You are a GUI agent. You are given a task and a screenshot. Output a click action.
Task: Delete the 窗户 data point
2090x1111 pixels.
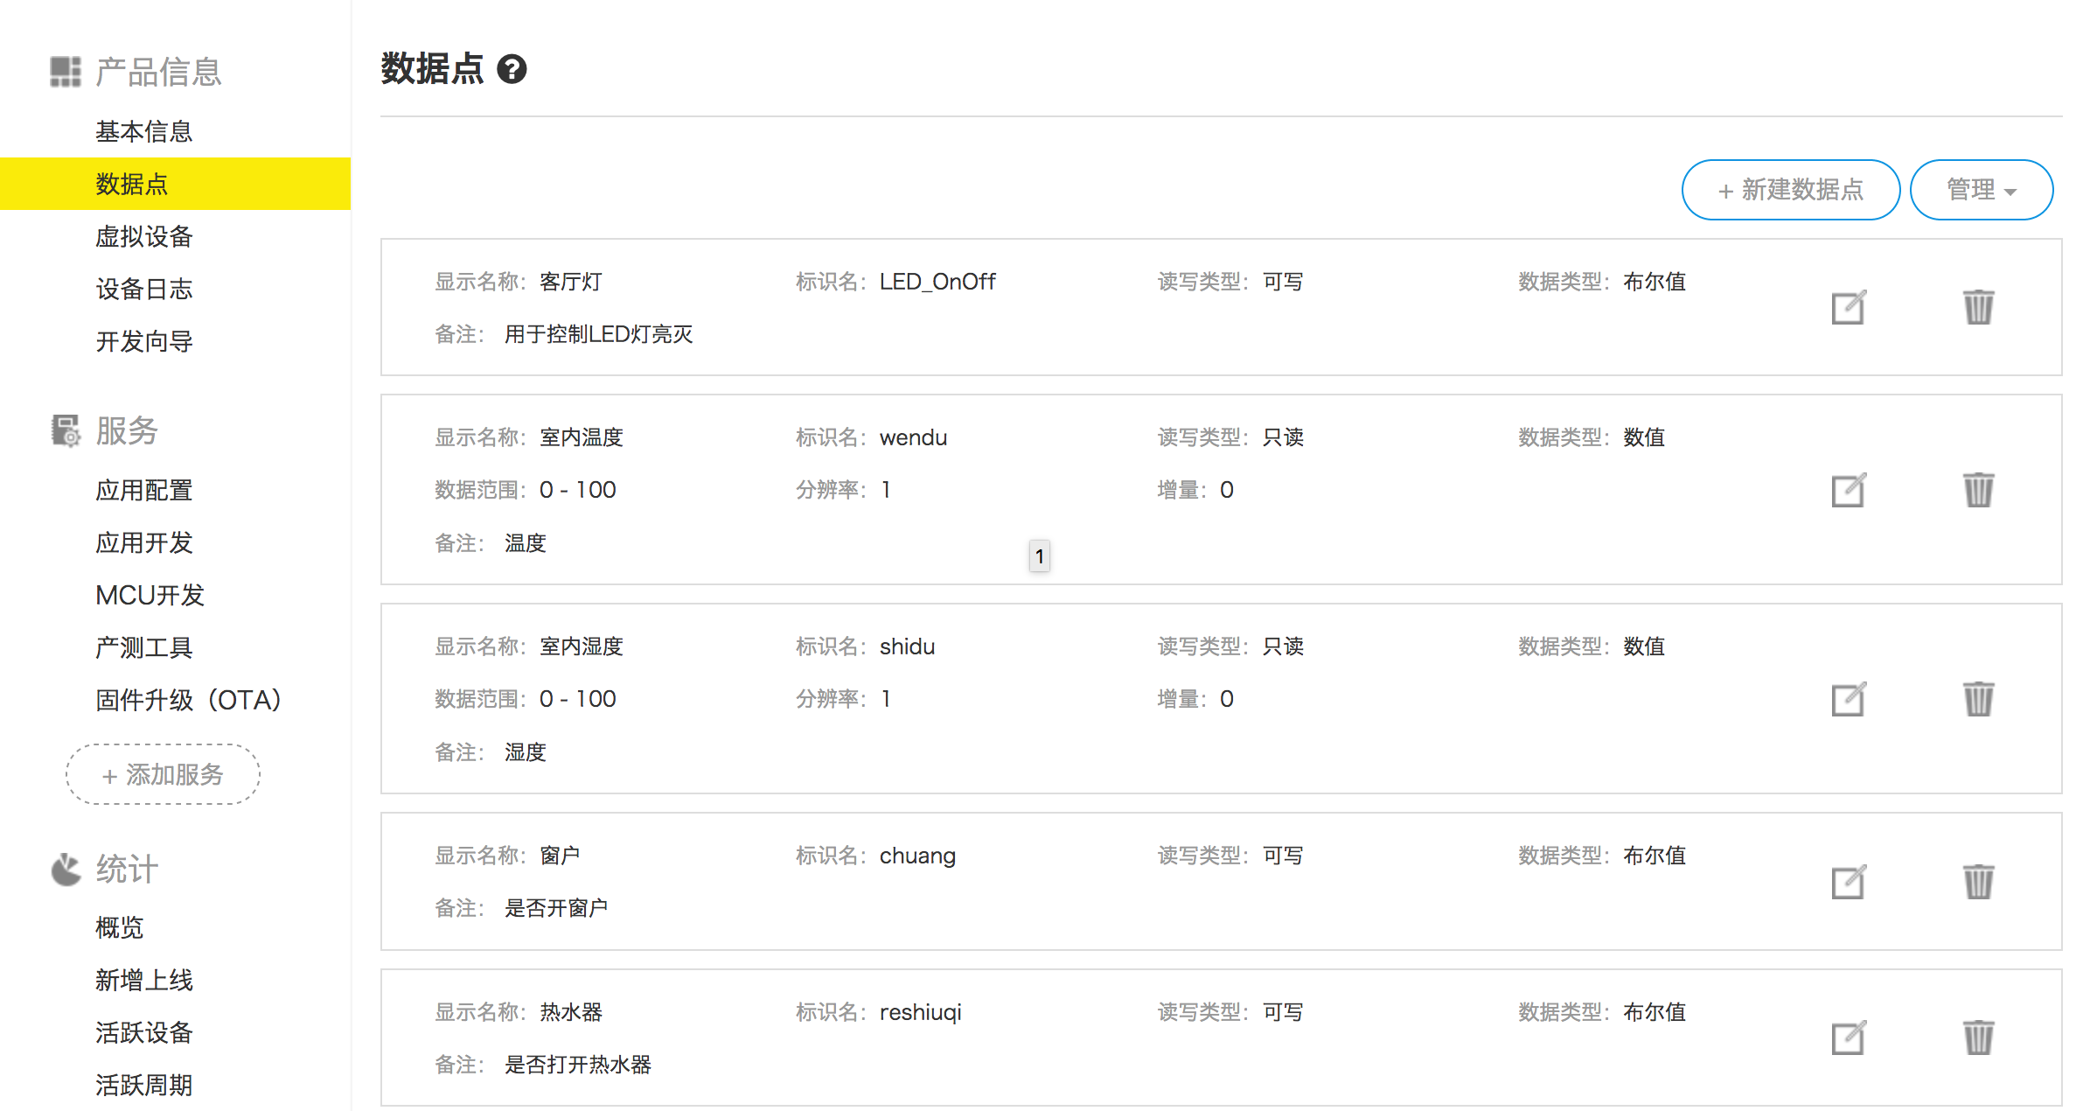tap(1979, 883)
